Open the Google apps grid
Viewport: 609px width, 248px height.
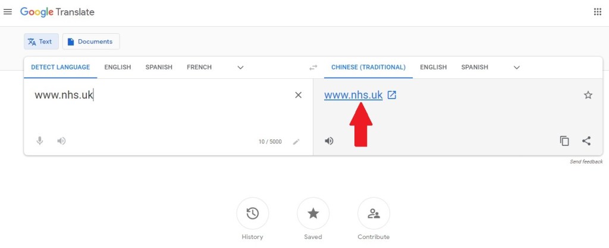point(597,12)
